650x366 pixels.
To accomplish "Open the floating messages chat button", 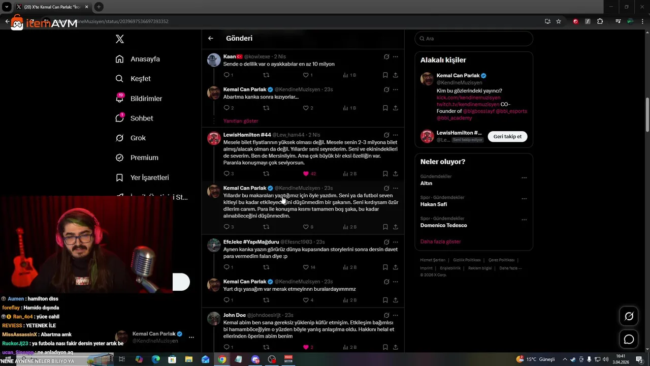I will (x=629, y=339).
